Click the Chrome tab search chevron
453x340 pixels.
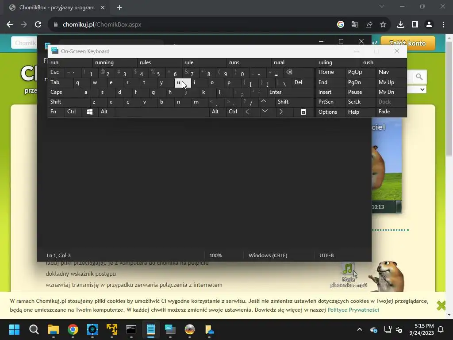pyautogui.click(x=382, y=6)
